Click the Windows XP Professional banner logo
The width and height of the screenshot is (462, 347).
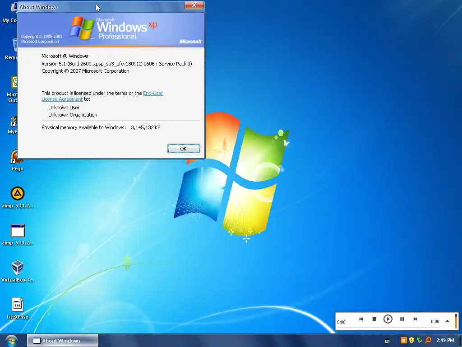113,28
